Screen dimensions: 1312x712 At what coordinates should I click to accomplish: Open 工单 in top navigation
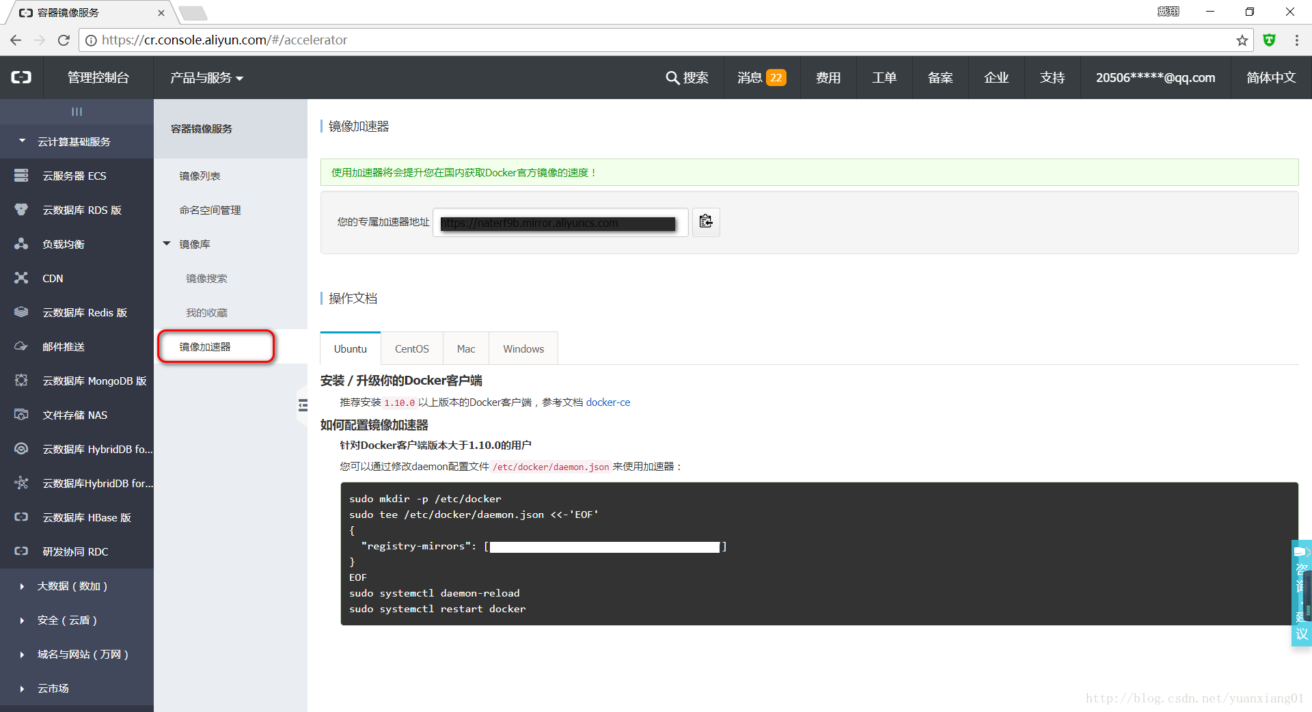coord(884,78)
